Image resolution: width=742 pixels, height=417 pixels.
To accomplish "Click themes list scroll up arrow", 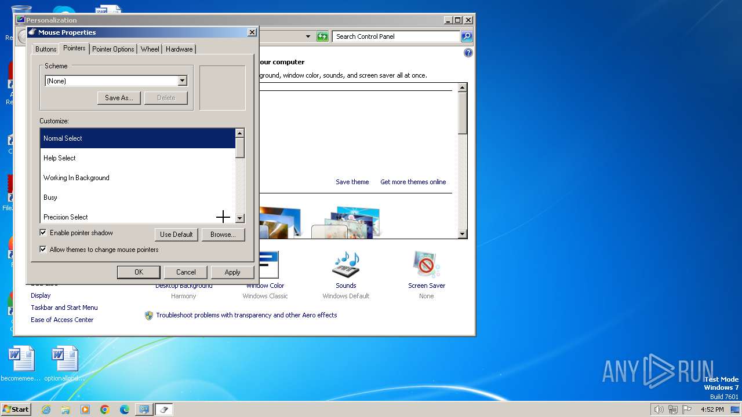I will coord(463,87).
